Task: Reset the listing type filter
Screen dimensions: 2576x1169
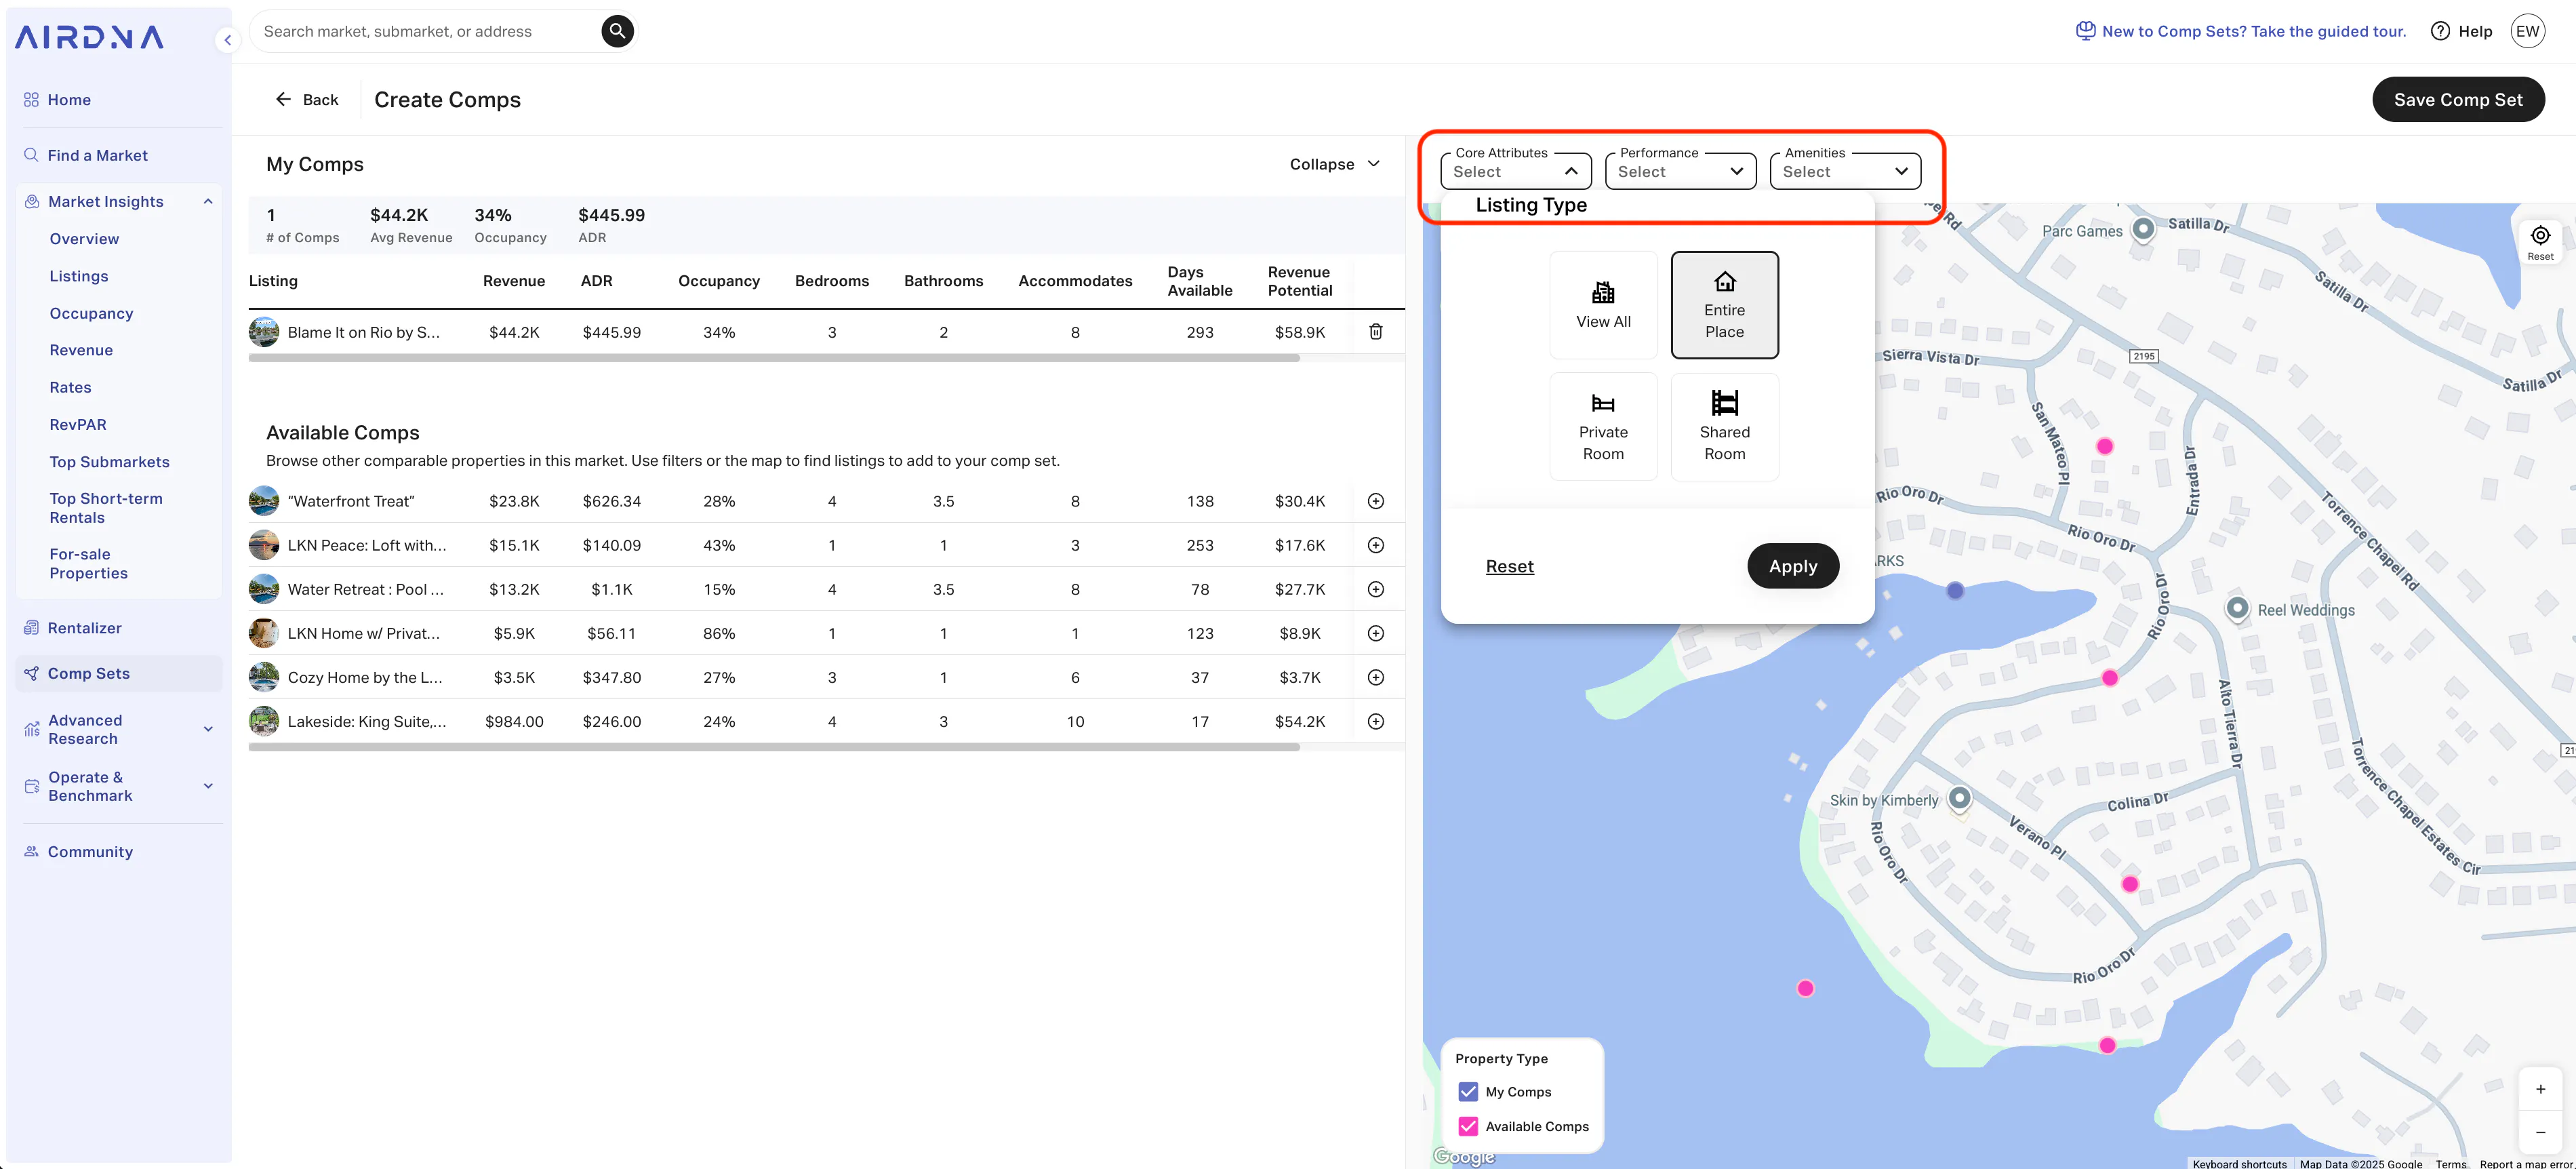Action: point(1509,566)
